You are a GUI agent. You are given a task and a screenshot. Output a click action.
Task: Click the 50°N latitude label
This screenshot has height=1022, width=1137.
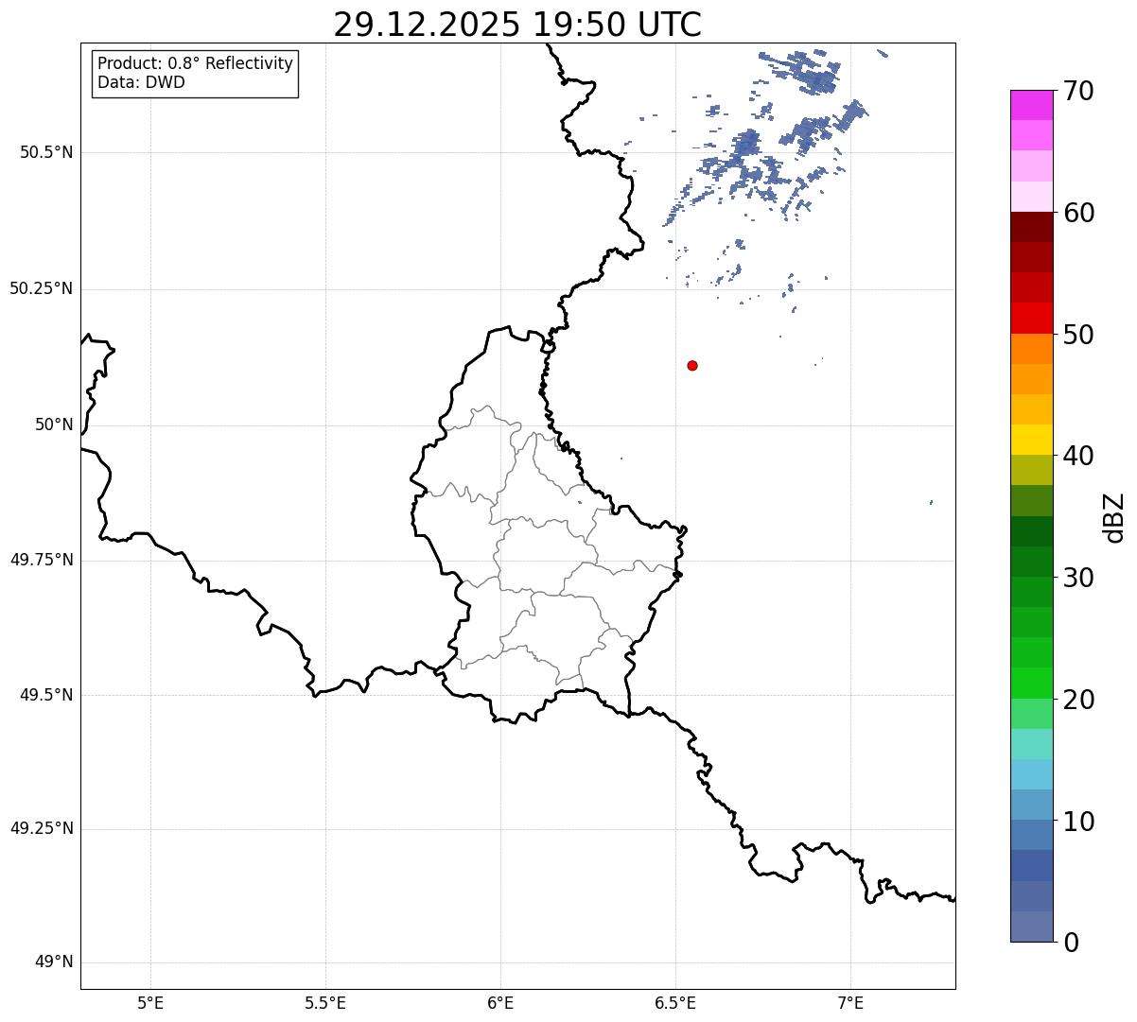[x=54, y=424]
